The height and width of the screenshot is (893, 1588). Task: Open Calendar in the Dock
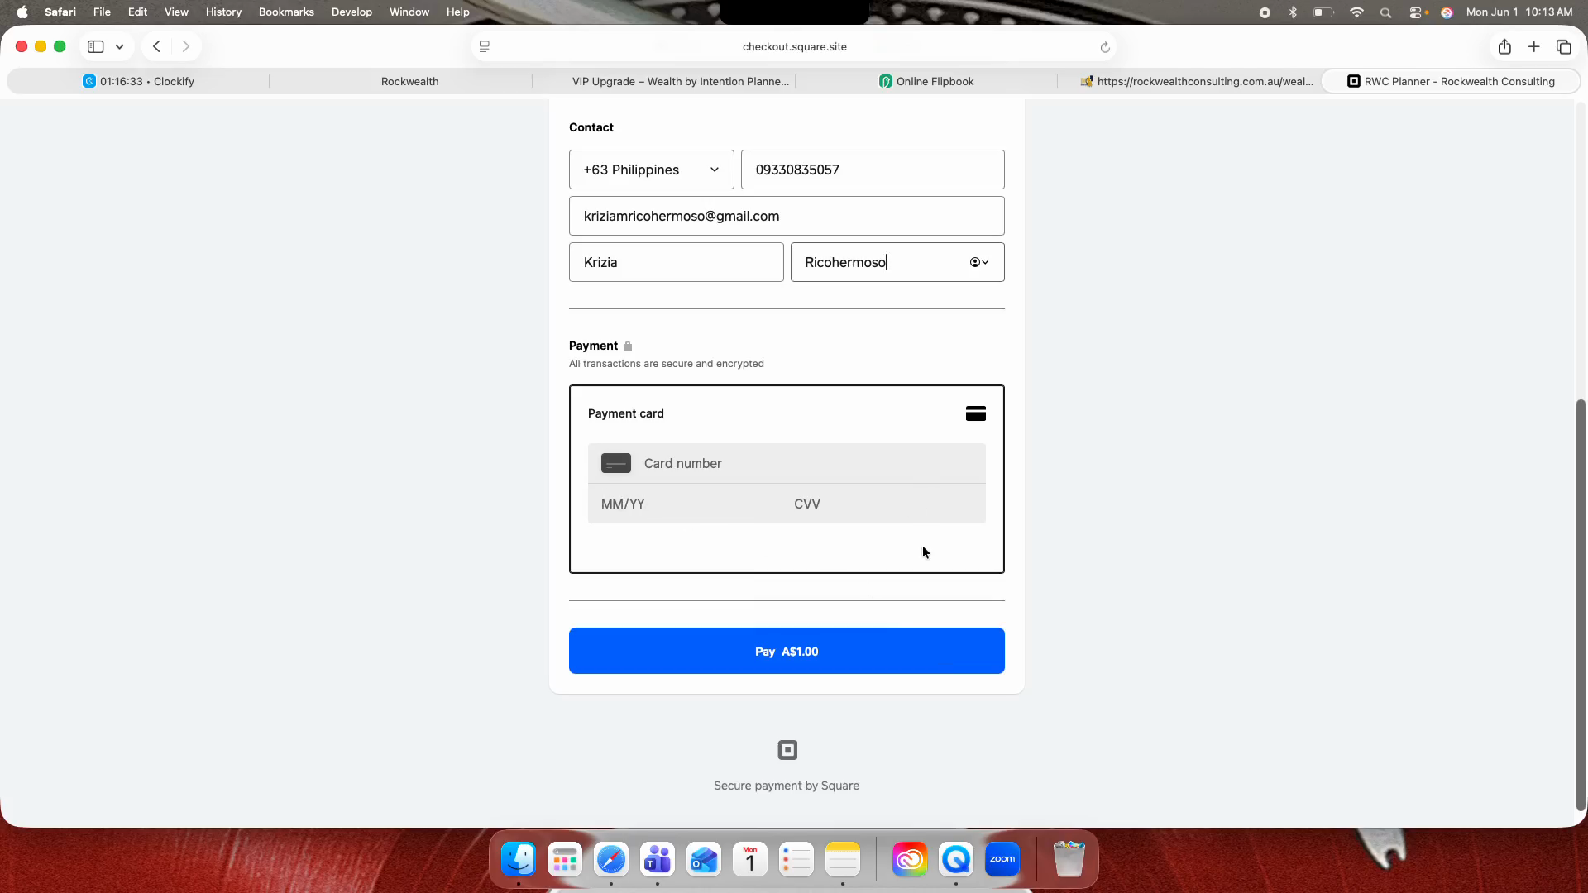click(x=750, y=860)
